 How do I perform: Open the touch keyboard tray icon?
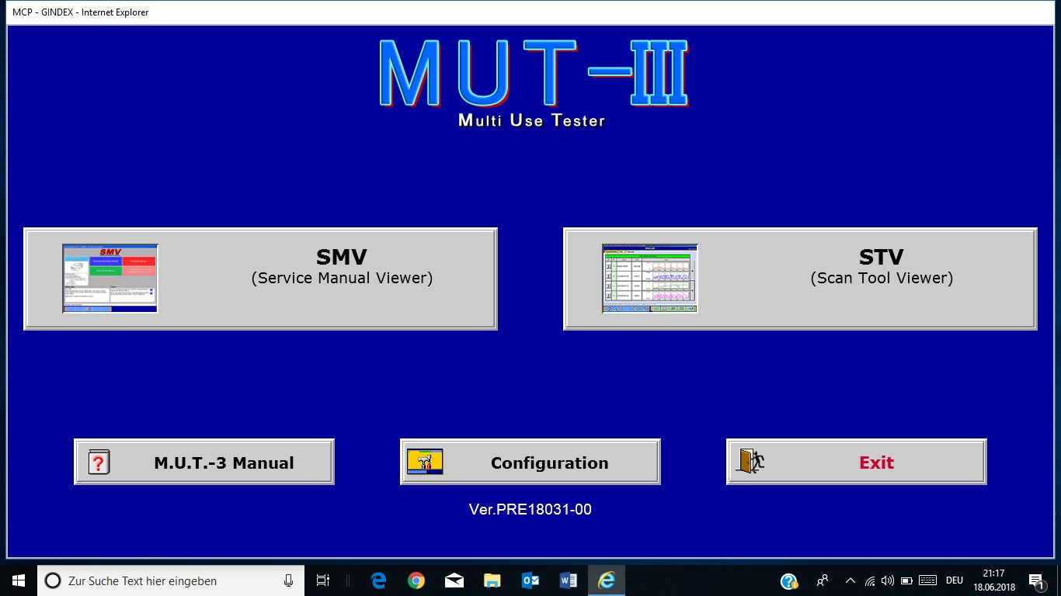927,580
